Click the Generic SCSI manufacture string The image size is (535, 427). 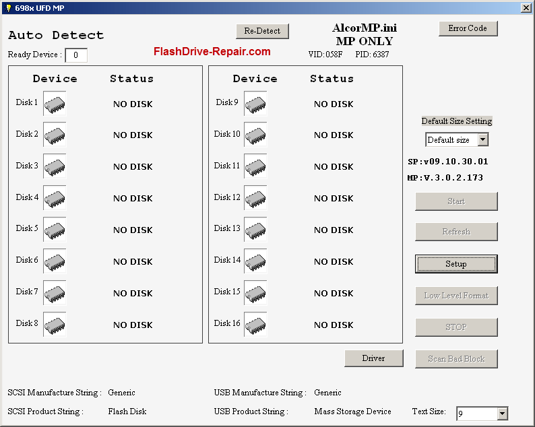(121, 393)
